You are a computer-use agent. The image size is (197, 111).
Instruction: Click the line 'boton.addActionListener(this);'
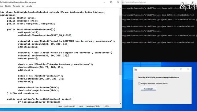(38, 87)
